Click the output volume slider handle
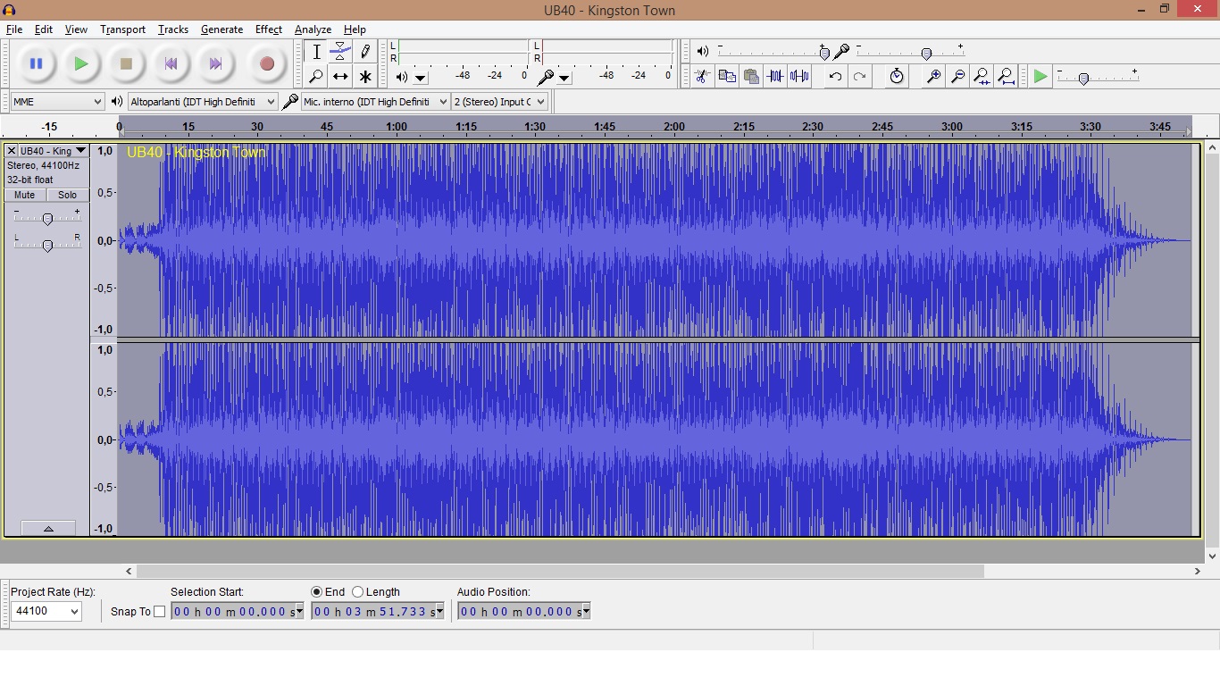Screen dimensions: 1220x686 coord(824,54)
